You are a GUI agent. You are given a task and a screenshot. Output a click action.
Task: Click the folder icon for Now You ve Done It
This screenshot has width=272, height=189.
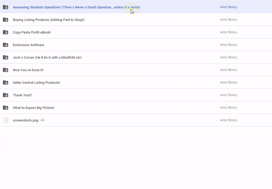pos(6,70)
